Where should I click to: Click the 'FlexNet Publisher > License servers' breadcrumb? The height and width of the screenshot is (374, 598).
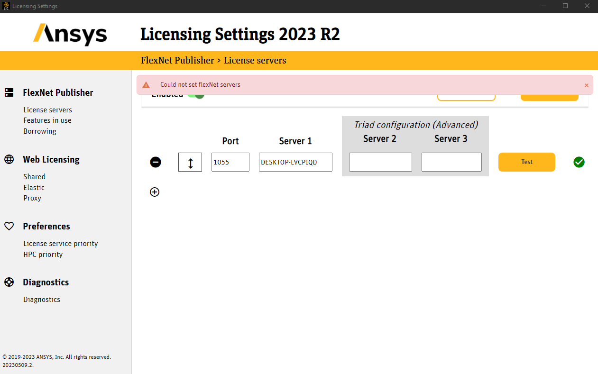(x=213, y=61)
